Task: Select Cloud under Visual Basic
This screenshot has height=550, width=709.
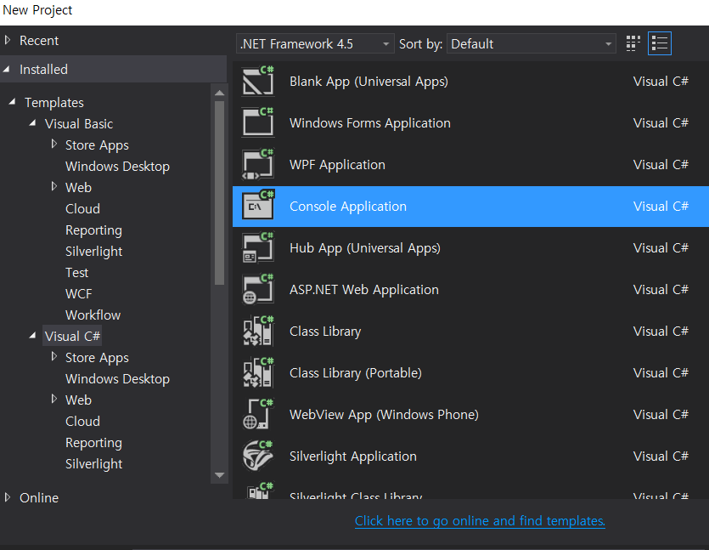Action: coord(82,208)
